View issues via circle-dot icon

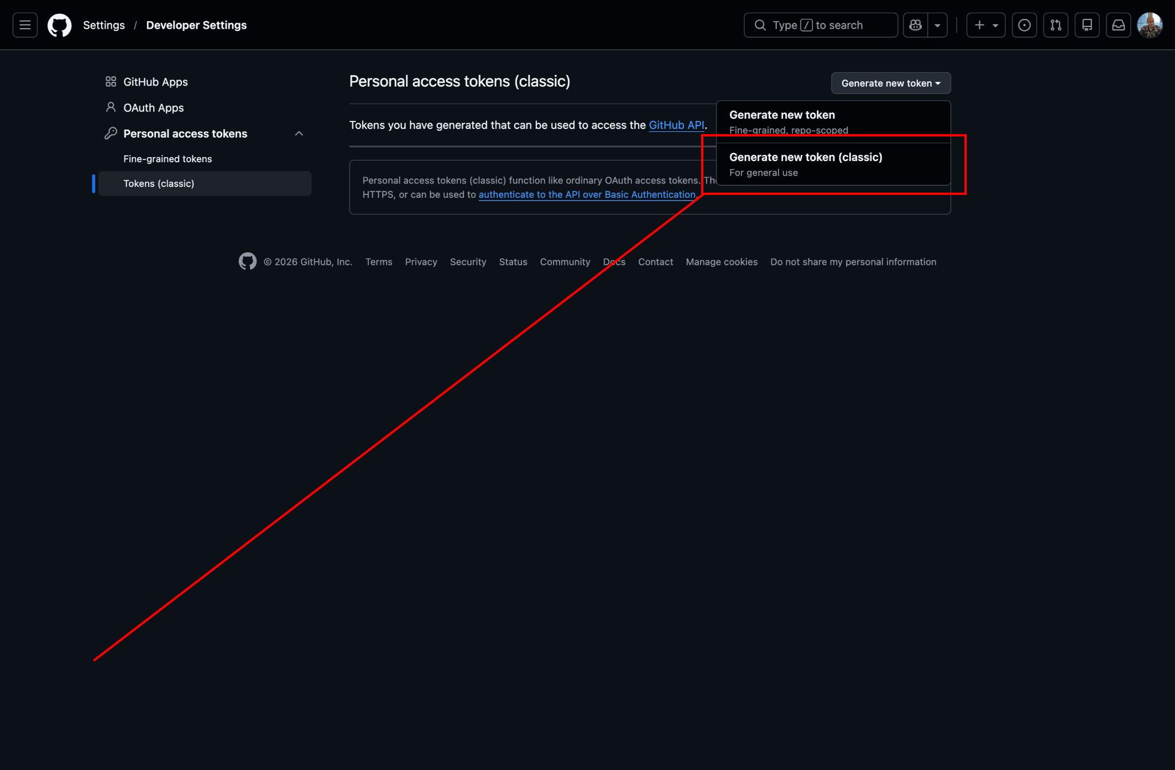pos(1024,25)
